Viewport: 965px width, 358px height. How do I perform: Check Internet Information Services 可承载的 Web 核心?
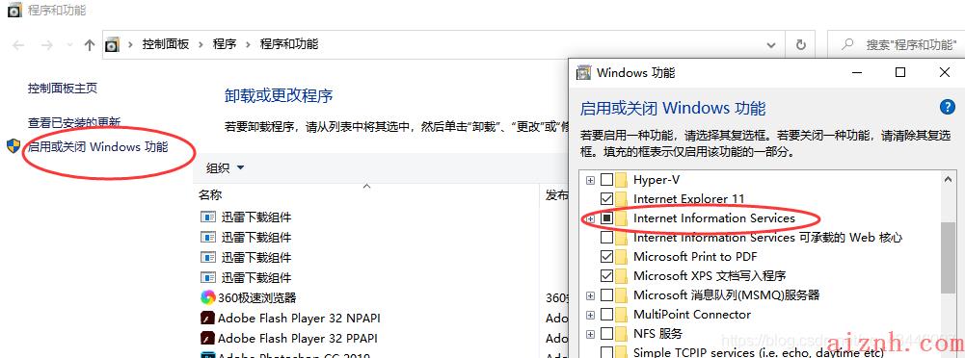coord(606,237)
